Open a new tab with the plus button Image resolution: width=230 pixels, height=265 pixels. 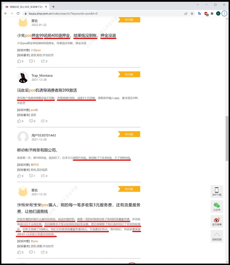coord(53,7)
